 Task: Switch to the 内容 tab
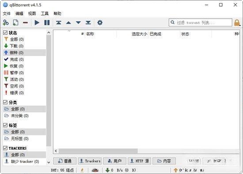(164, 161)
